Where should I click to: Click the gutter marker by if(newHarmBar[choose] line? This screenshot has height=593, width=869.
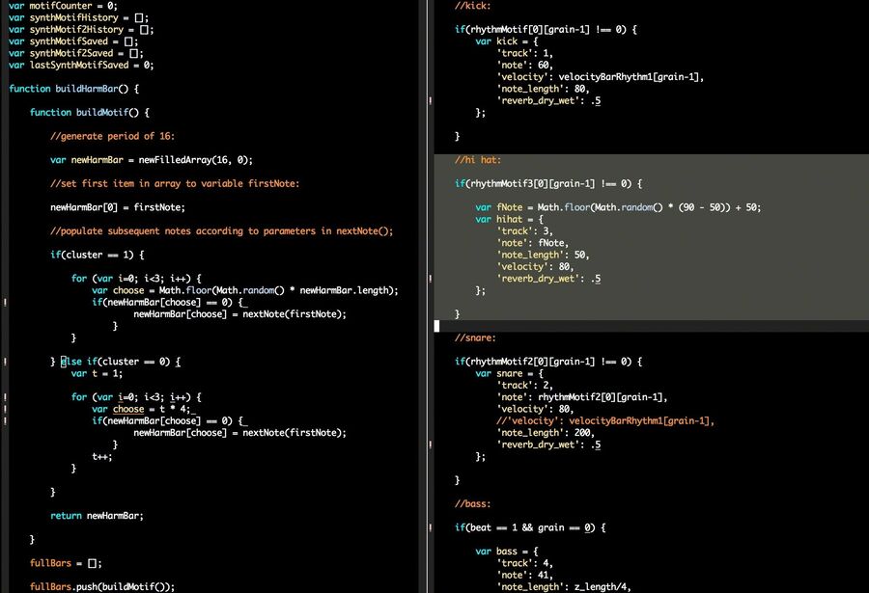(4, 421)
